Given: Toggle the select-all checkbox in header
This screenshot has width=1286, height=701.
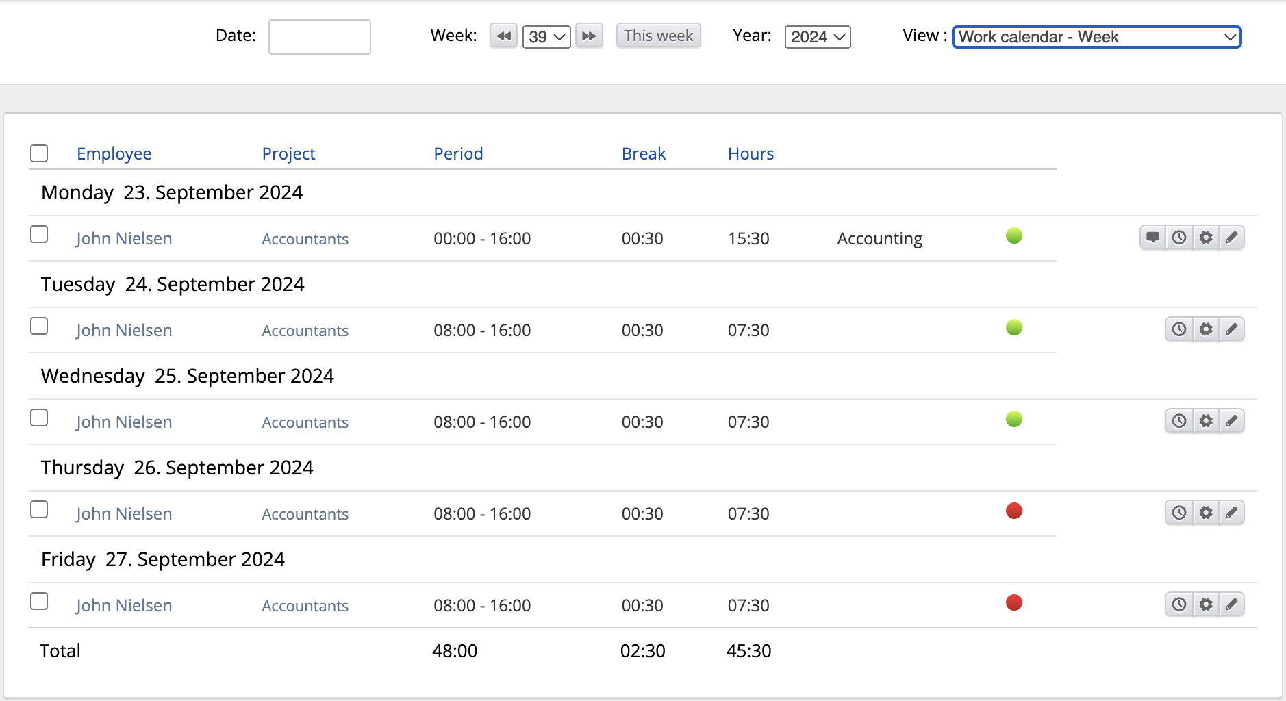Looking at the screenshot, I should click(39, 153).
